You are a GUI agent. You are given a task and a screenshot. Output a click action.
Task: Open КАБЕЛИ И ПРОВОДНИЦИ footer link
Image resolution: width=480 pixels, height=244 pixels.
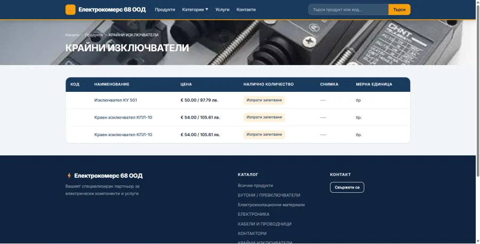pyautogui.click(x=265, y=224)
